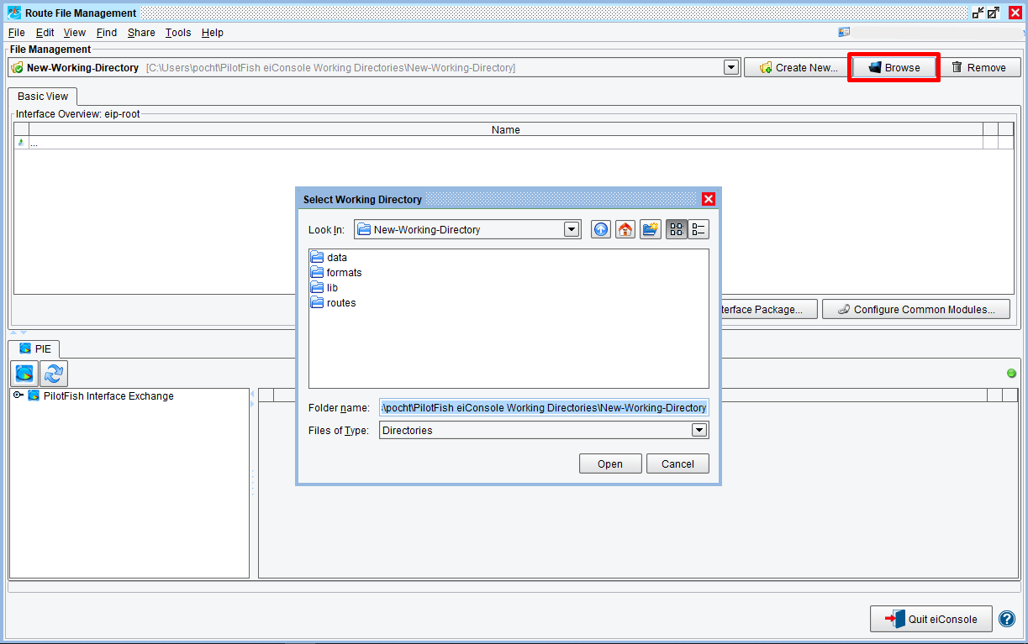Click the maximize window icon in title bar
Image resolution: width=1028 pixels, height=644 pixels.
click(x=994, y=13)
